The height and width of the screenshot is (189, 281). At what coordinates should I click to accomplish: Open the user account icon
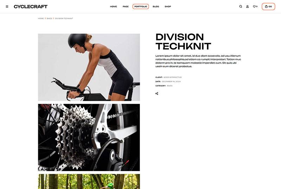coord(247,7)
